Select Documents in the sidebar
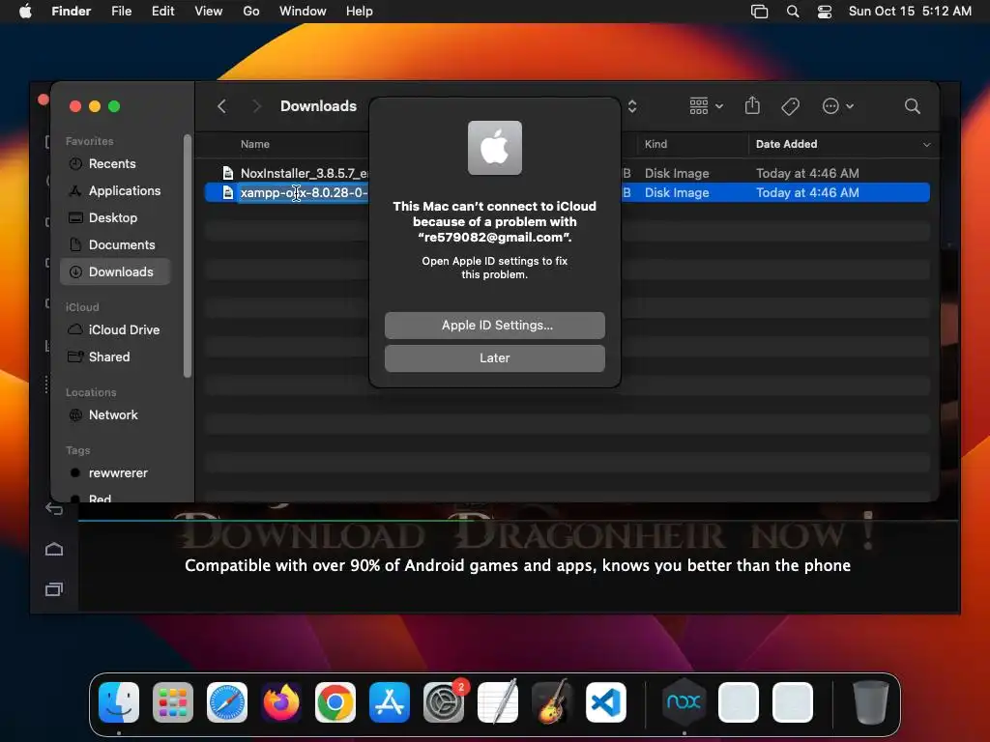Screen dimensions: 990x742 116,244
